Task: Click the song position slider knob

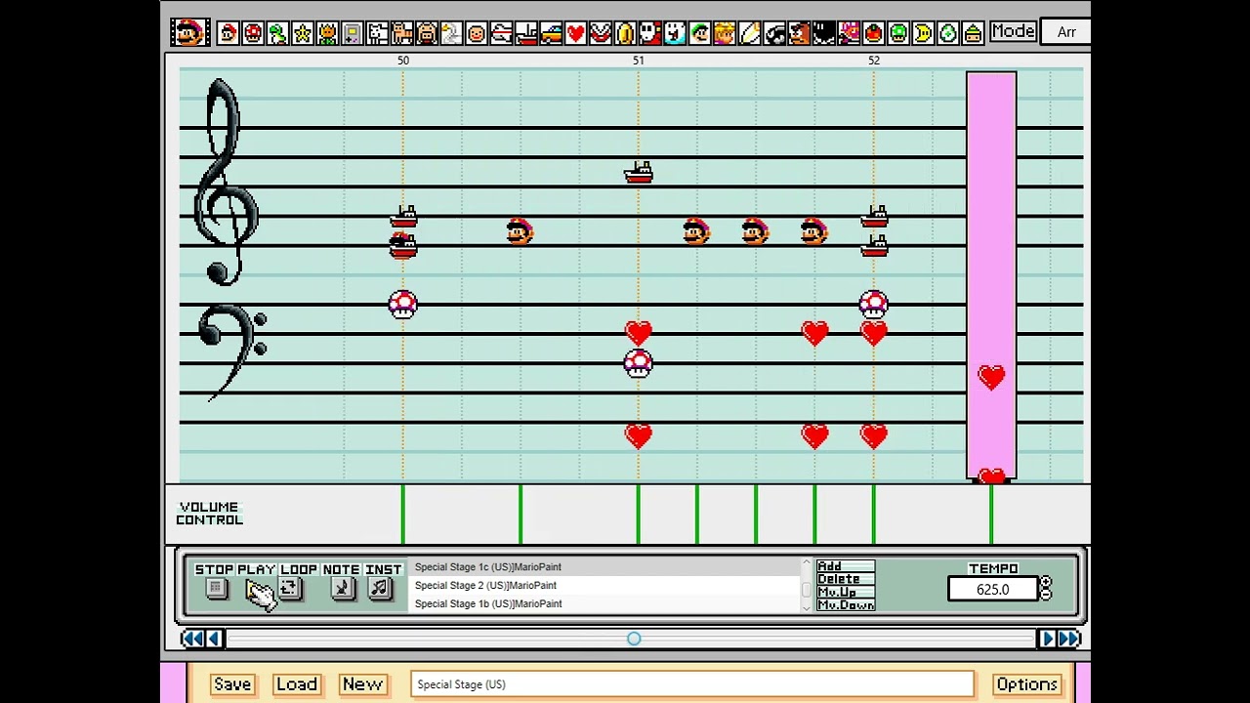Action: tap(634, 639)
